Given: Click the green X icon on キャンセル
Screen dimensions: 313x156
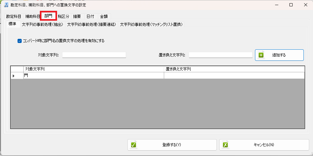Looking at the screenshot, I should pos(225,145).
